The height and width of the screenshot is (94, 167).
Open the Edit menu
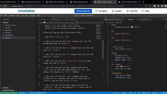coord(5,16)
